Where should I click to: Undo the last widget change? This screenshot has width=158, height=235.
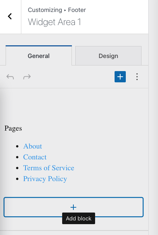pyautogui.click(x=10, y=77)
